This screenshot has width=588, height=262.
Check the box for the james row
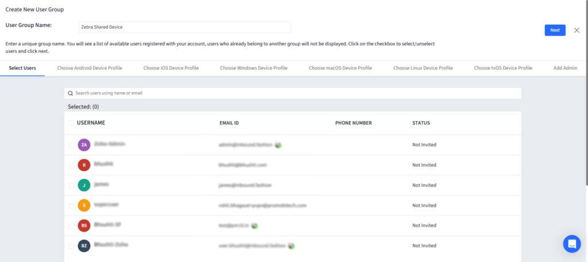click(x=71, y=186)
